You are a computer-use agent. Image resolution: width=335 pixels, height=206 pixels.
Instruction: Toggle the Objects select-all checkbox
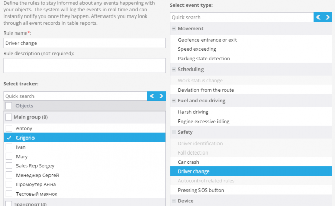pyautogui.click(x=9, y=106)
